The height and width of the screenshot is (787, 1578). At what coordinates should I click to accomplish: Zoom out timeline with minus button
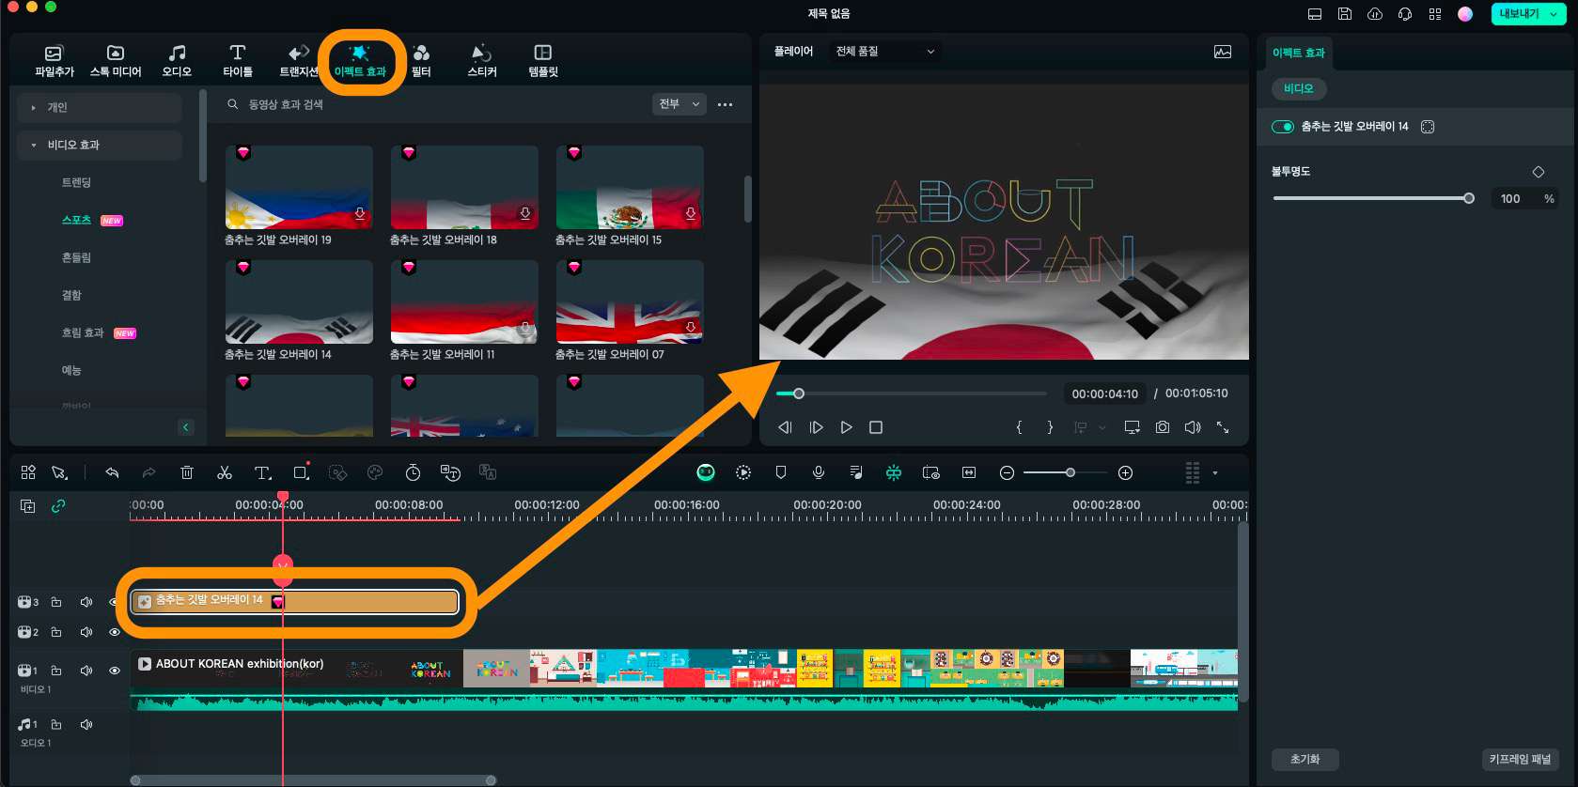click(x=1007, y=472)
